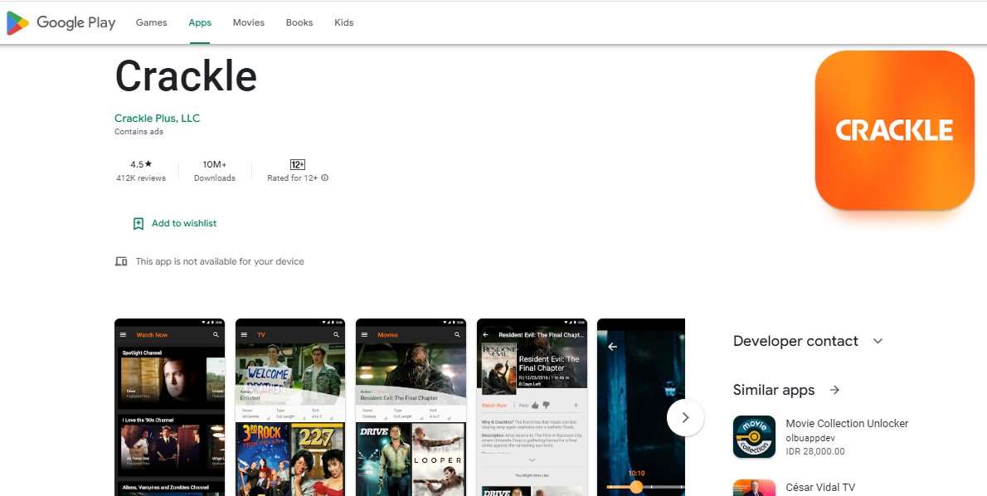Open Movie Collection Unlocker app icon

pyautogui.click(x=754, y=437)
